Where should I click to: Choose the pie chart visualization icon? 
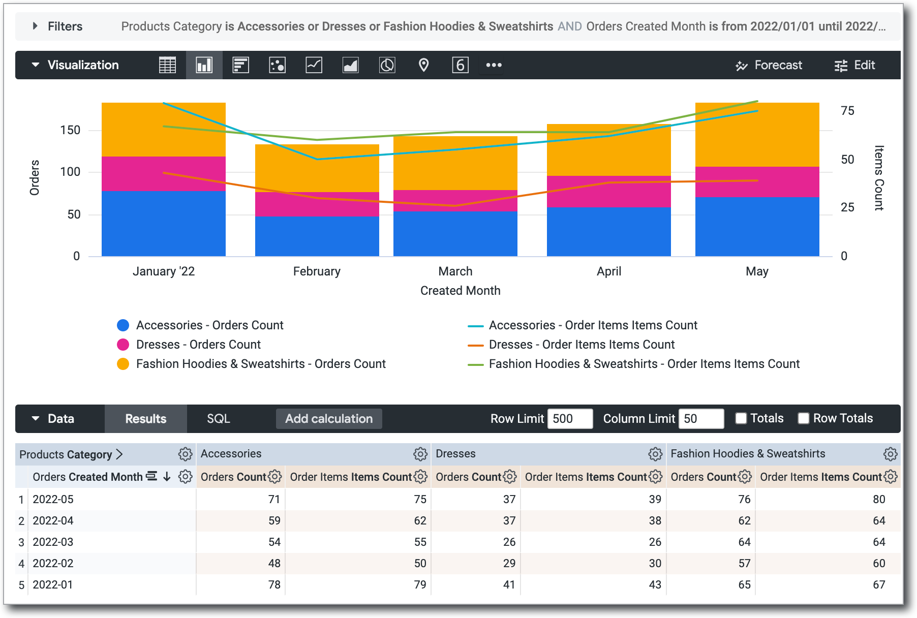click(x=387, y=65)
